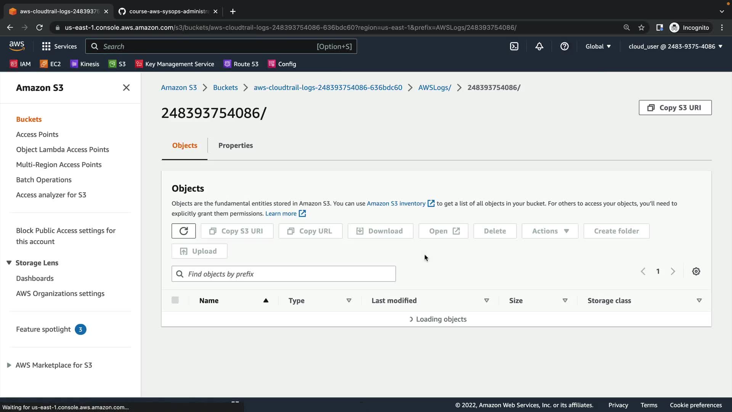Select the course-aws-sysops GitHub browser tab
732x412 pixels.
pyautogui.click(x=168, y=11)
